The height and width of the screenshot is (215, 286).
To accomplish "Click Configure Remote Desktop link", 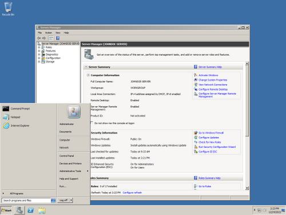I will (213, 89).
